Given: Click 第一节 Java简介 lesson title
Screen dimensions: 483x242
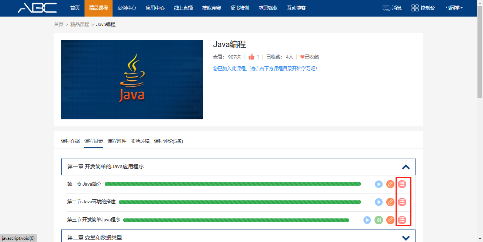Looking at the screenshot, I should (84, 184).
